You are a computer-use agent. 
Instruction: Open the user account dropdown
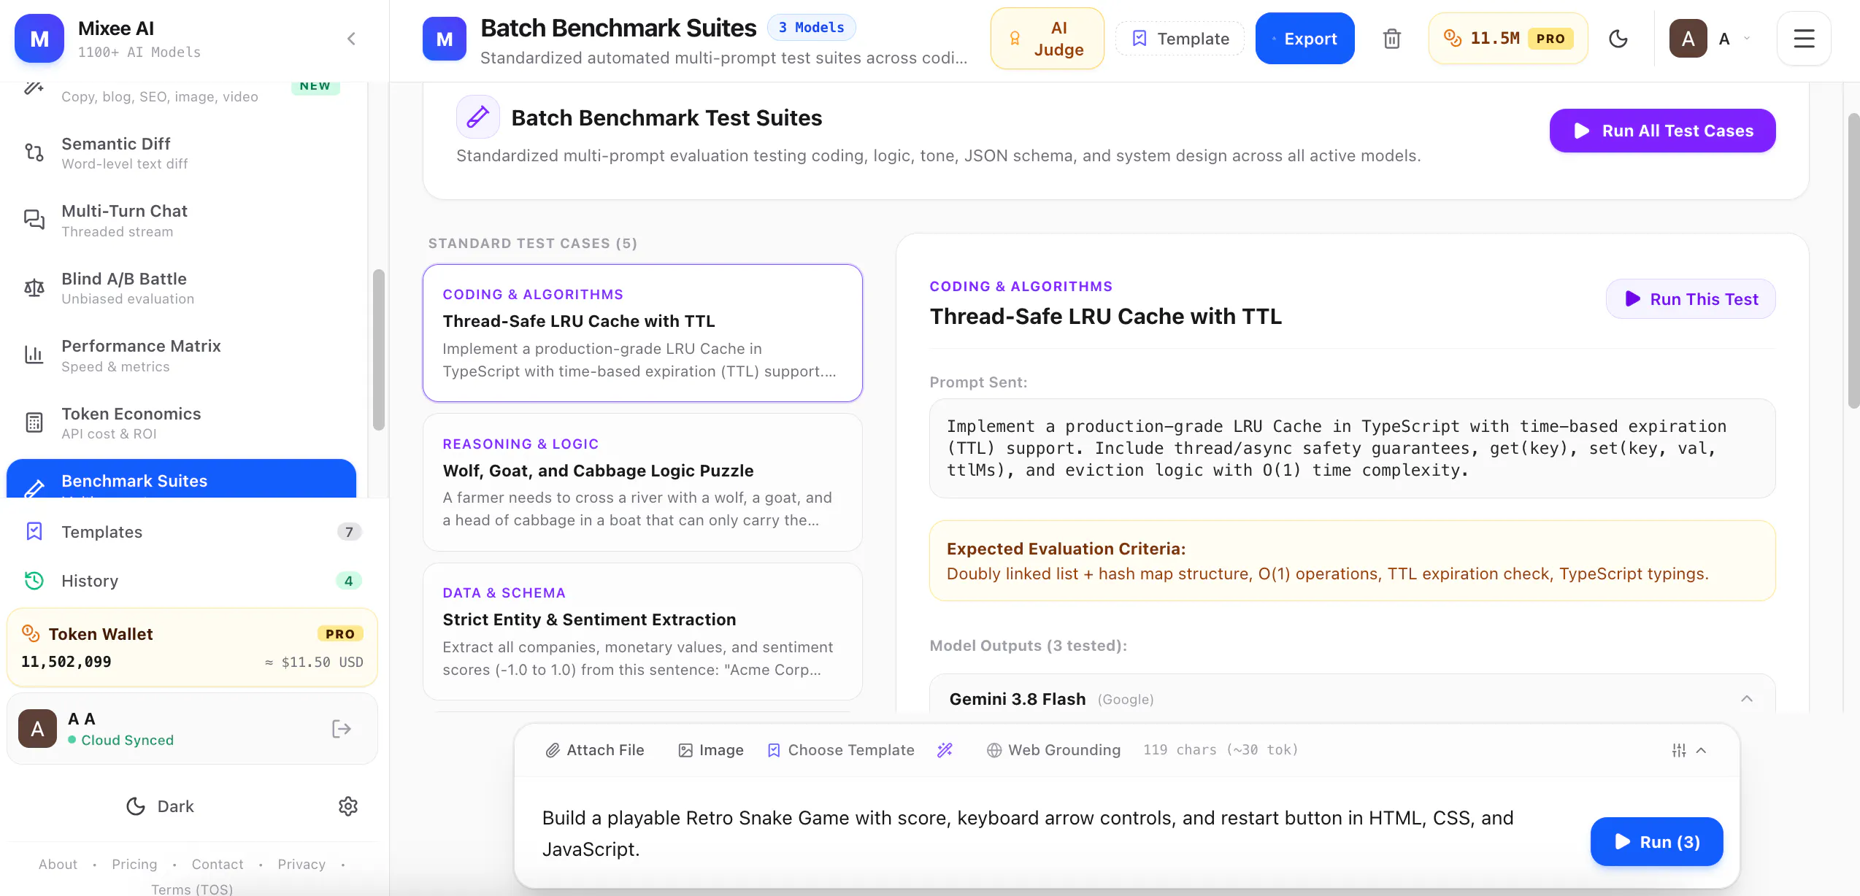click(1710, 39)
